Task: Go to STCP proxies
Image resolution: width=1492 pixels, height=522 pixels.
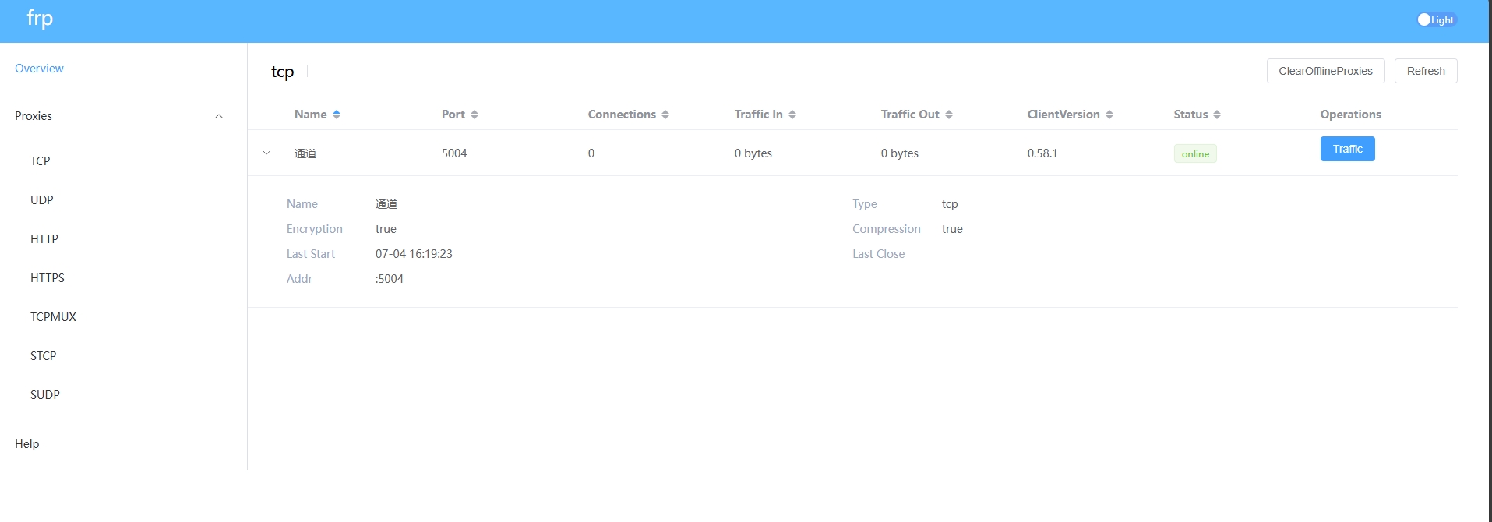Action: pyautogui.click(x=43, y=356)
